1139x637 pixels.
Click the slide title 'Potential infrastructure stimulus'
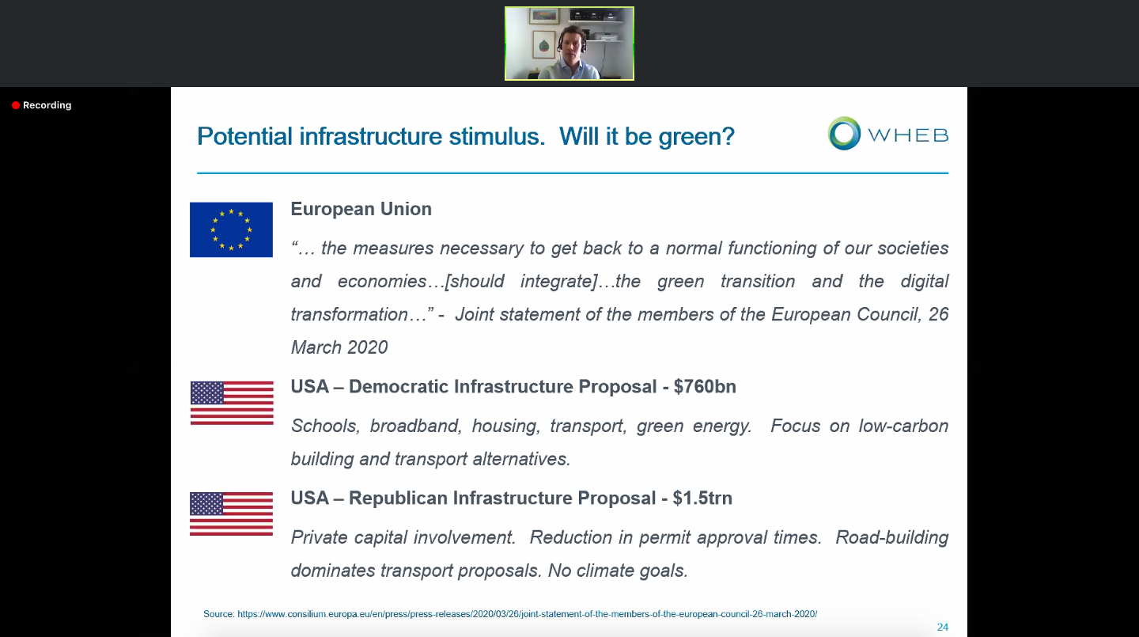pyautogui.click(x=370, y=136)
